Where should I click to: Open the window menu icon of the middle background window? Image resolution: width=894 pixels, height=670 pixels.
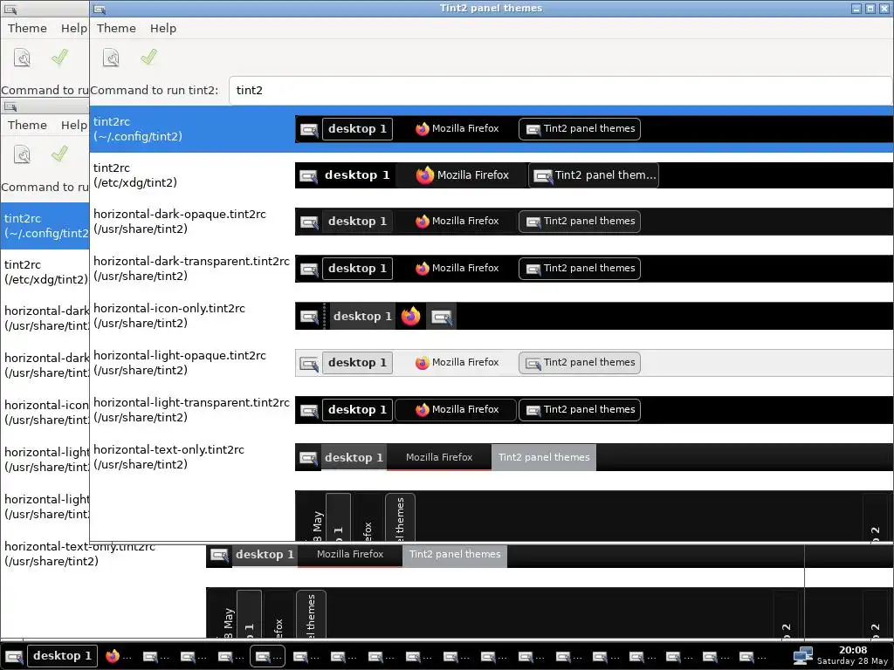tap(10, 106)
